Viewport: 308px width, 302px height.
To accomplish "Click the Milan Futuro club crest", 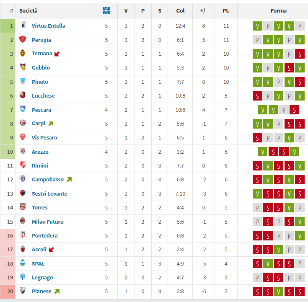I will 23,221.
